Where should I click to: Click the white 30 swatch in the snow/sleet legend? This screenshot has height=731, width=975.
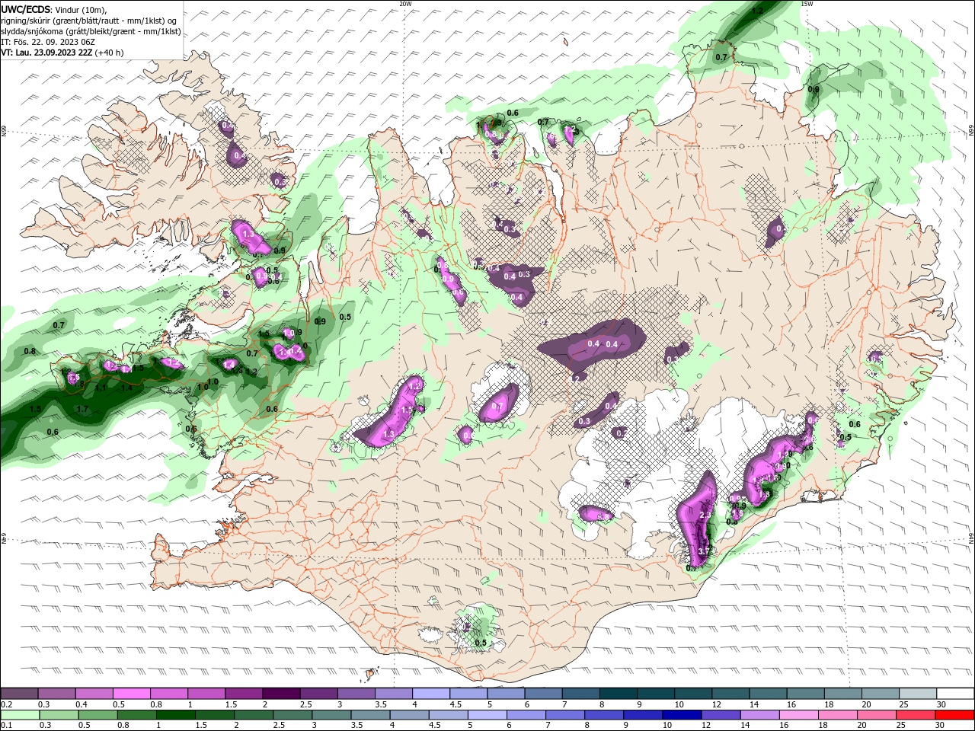(955, 694)
